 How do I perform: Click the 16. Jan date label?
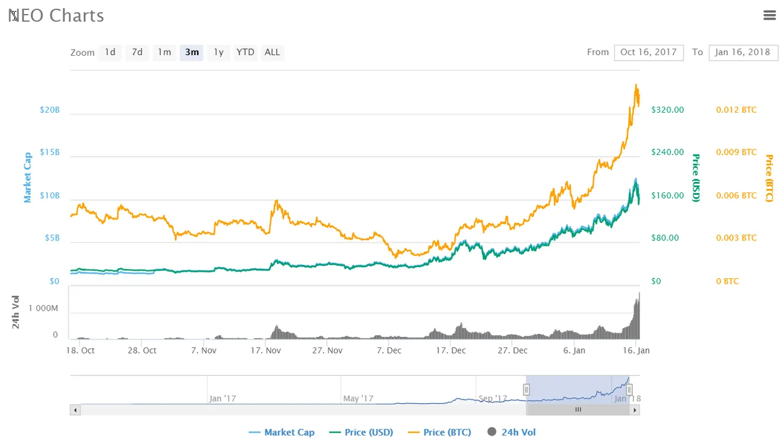[x=637, y=350]
